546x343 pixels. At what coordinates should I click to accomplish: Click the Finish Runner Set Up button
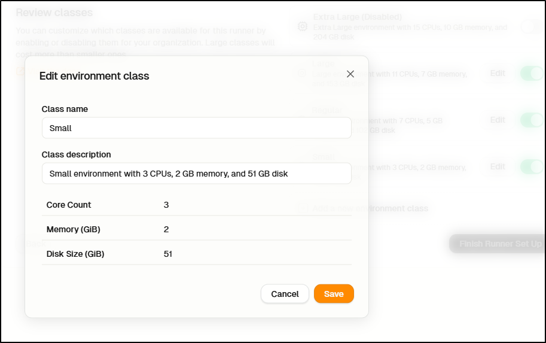500,244
